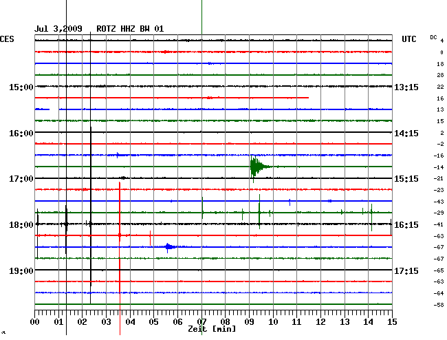Viewport: 447px width, 340px height.
Task: Click the 15:00 local time label
Action: pyautogui.click(x=21, y=87)
